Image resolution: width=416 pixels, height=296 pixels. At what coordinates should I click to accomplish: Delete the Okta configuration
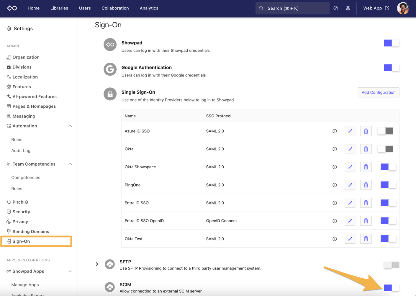click(366, 149)
